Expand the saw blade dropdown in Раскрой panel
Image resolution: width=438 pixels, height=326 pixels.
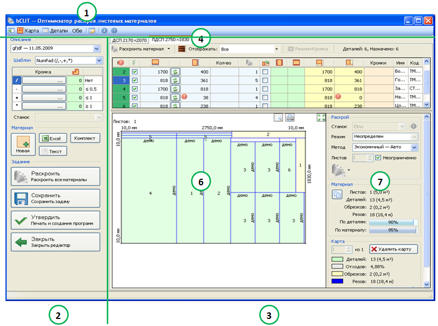tap(349, 170)
